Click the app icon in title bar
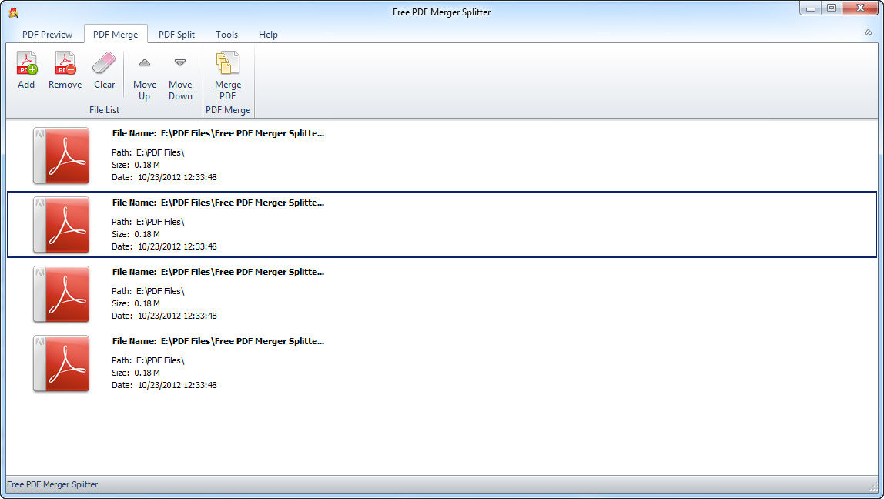 click(14, 13)
